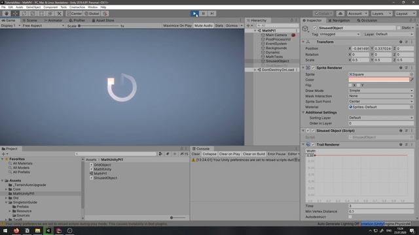This screenshot has height=235, width=419.
Task: Click the grid snapping icon after Global
Action: click(x=105, y=14)
